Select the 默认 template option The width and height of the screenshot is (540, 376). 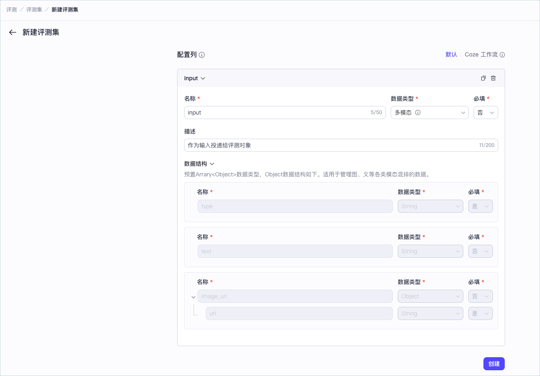click(451, 54)
